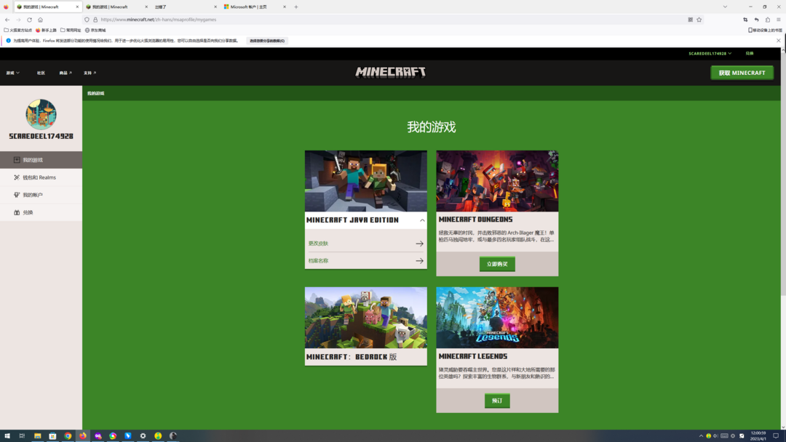Click 预订 for Minecraft Legends
The width and height of the screenshot is (786, 442).
point(497,401)
